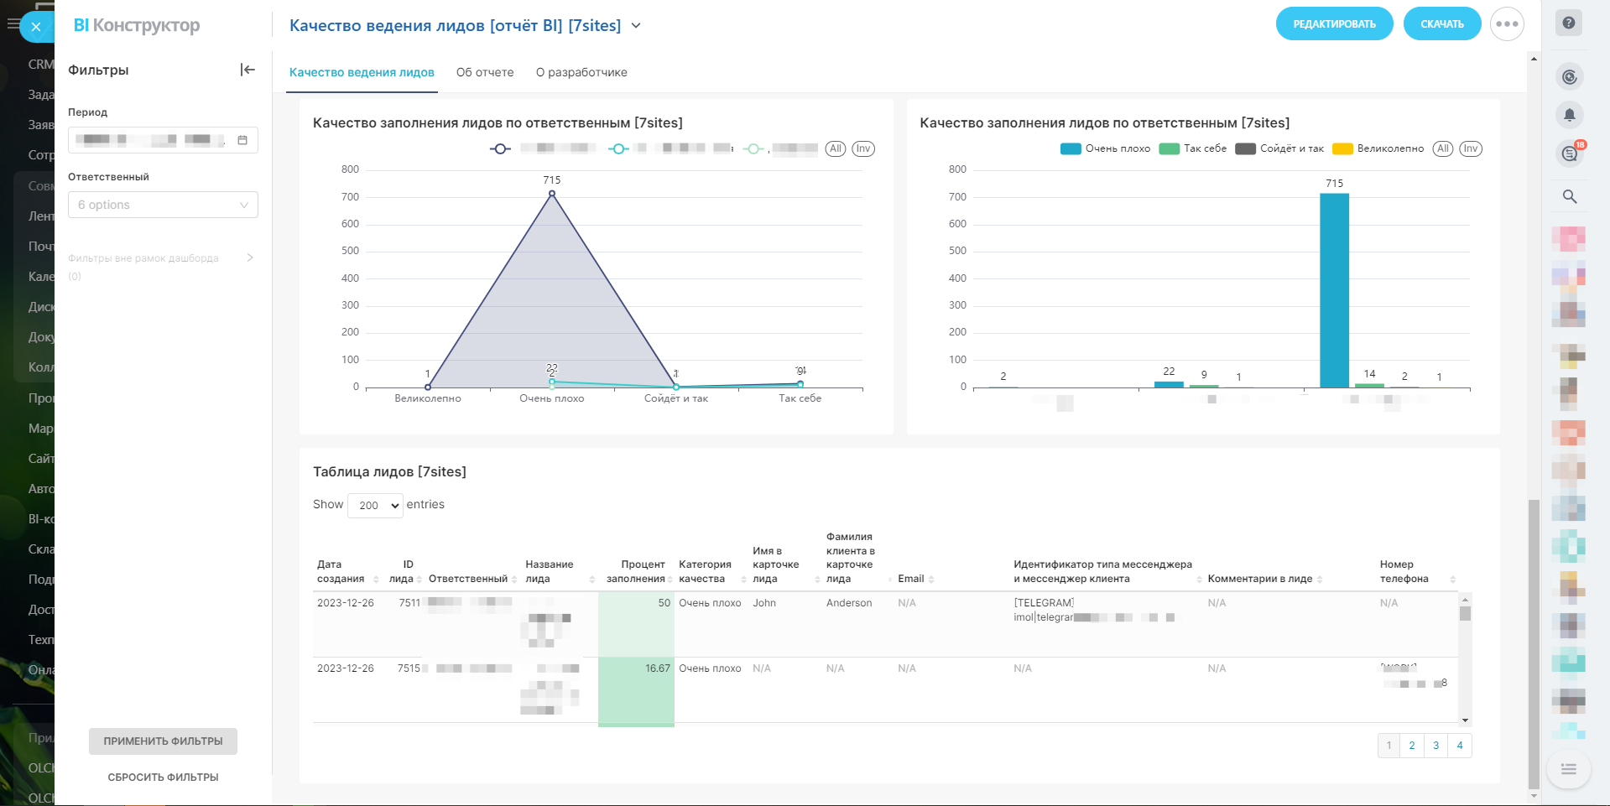Open the chat feed with 18 badge
Screen dimensions: 1610x806
click(1569, 153)
